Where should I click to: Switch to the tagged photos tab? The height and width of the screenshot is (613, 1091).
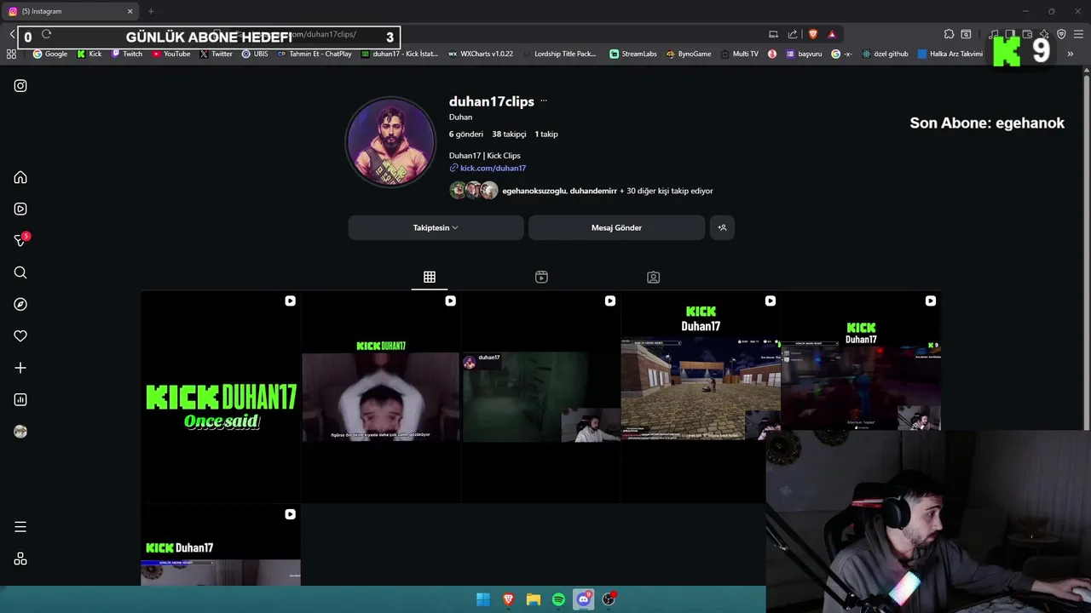pyautogui.click(x=653, y=277)
